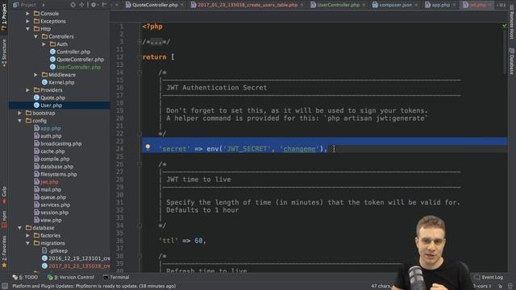Viewport: 516px width, 290px height.
Task: Select UserController.php in project tree
Action: pyautogui.click(x=75, y=67)
